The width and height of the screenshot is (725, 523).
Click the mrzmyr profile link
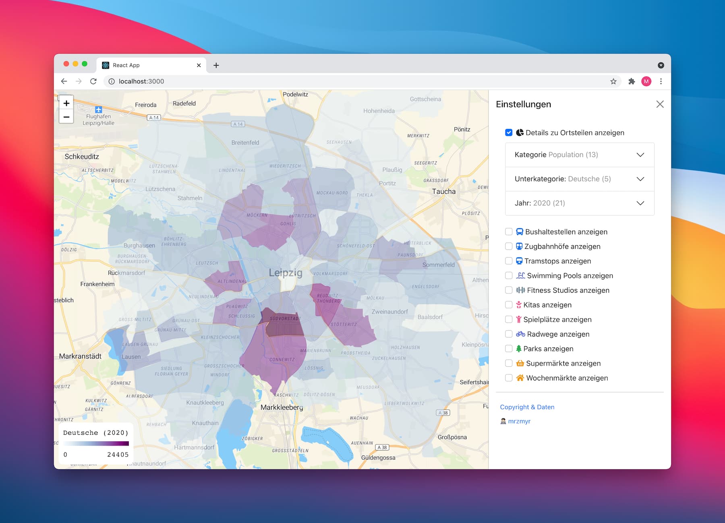click(519, 421)
